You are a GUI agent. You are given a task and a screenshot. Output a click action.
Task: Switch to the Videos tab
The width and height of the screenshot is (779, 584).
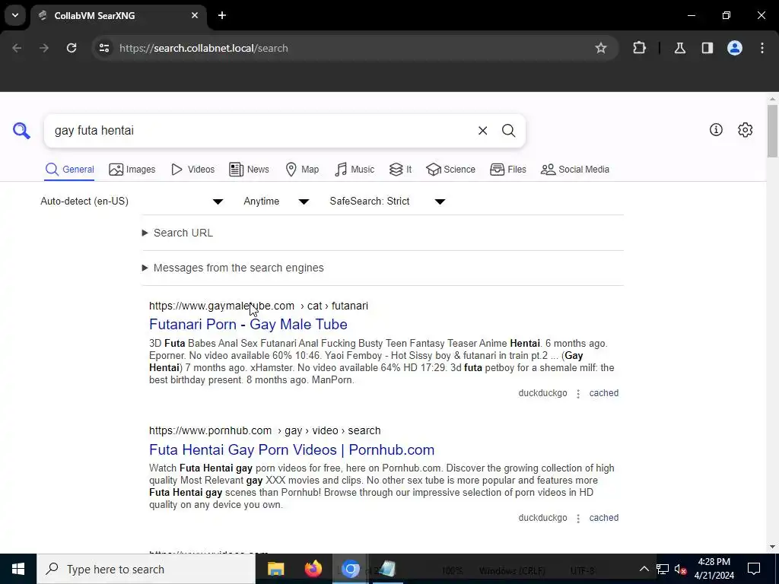click(192, 170)
